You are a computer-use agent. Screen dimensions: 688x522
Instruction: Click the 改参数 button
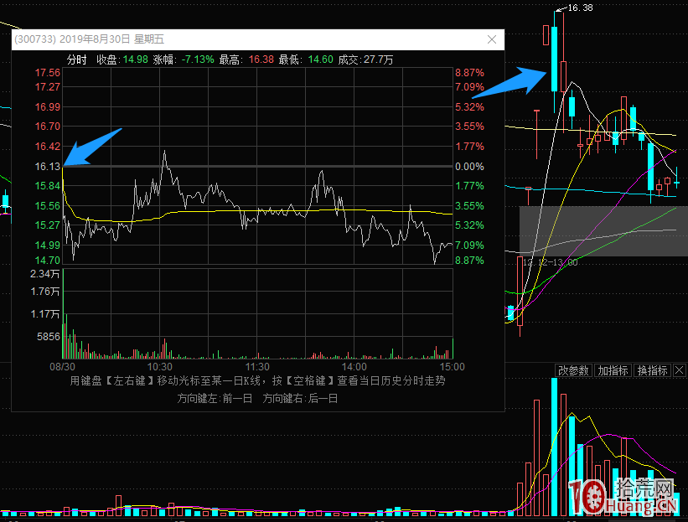(573, 370)
